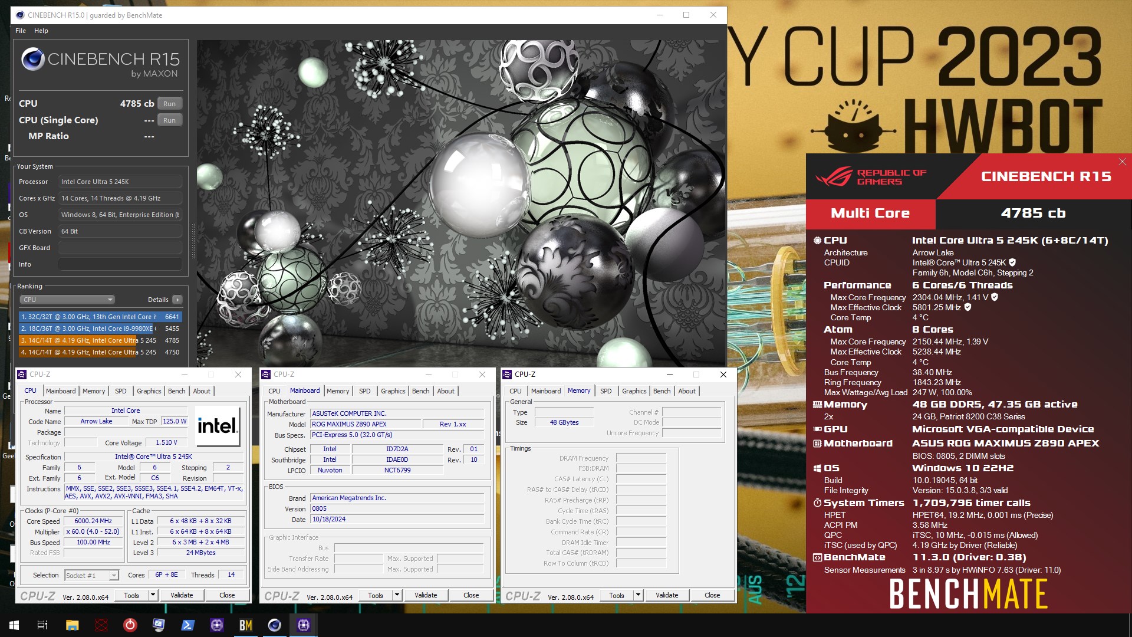Click the ROG MAXIMUS Z890 APEX model field
Viewport: 1132px width, 637px height.
click(x=366, y=424)
